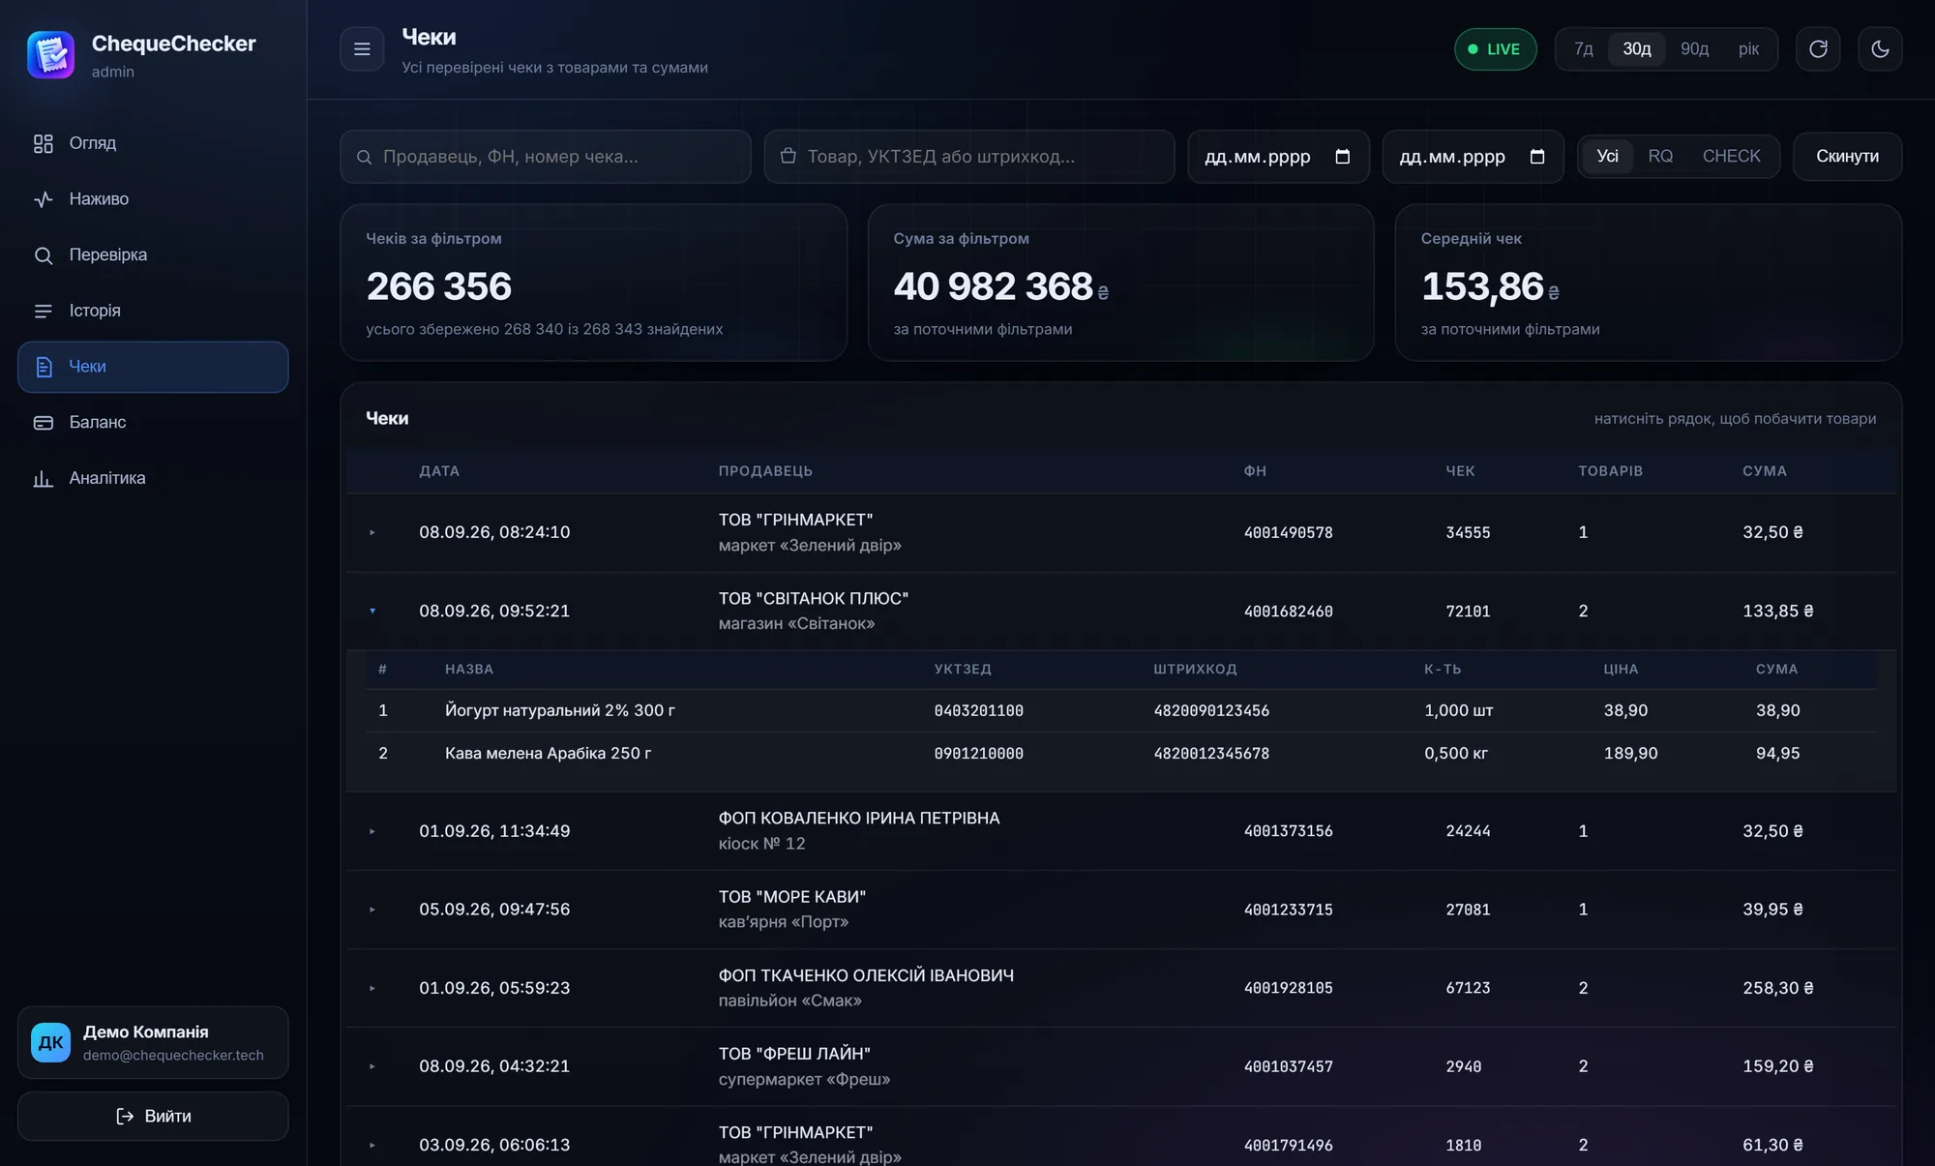This screenshot has height=1166, width=1935.
Task: Select the 90д period
Action: pyautogui.click(x=1694, y=49)
